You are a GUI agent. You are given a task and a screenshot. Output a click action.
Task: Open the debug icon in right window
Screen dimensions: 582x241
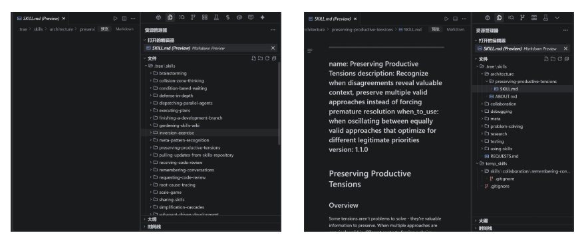(x=488, y=17)
